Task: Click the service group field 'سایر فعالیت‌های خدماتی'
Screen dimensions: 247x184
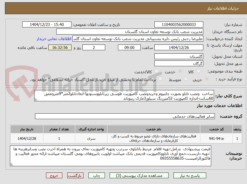Action: click(x=125, y=116)
